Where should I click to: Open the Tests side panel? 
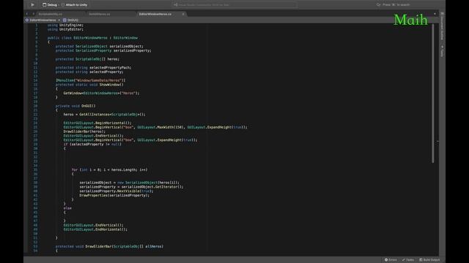(x=442, y=51)
